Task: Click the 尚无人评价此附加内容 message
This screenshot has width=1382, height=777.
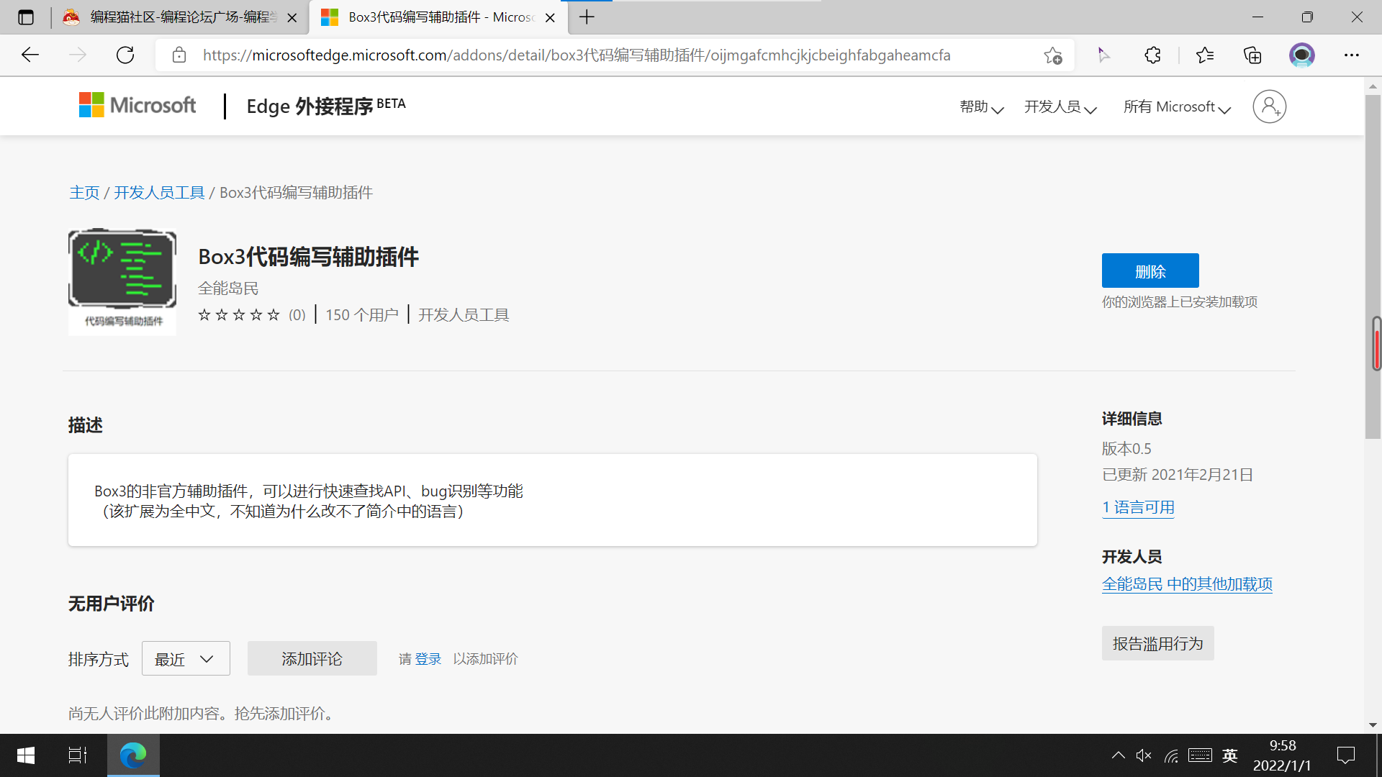Action: [x=204, y=714]
